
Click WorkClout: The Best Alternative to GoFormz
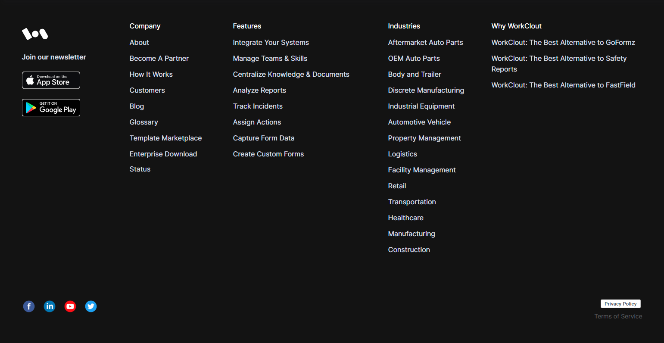click(x=563, y=42)
